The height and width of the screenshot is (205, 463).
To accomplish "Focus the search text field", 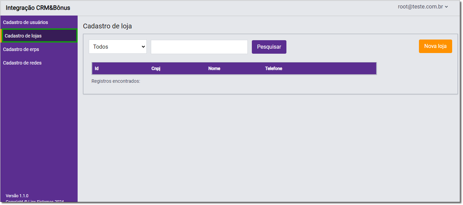I will 199,47.
